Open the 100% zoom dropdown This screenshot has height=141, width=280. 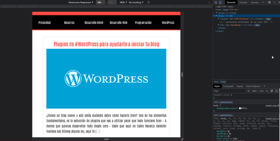tap(123, 2)
